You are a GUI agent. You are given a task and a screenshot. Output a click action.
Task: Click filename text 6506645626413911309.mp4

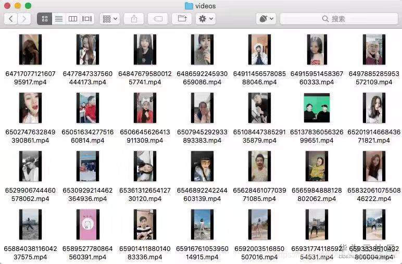pos(145,136)
